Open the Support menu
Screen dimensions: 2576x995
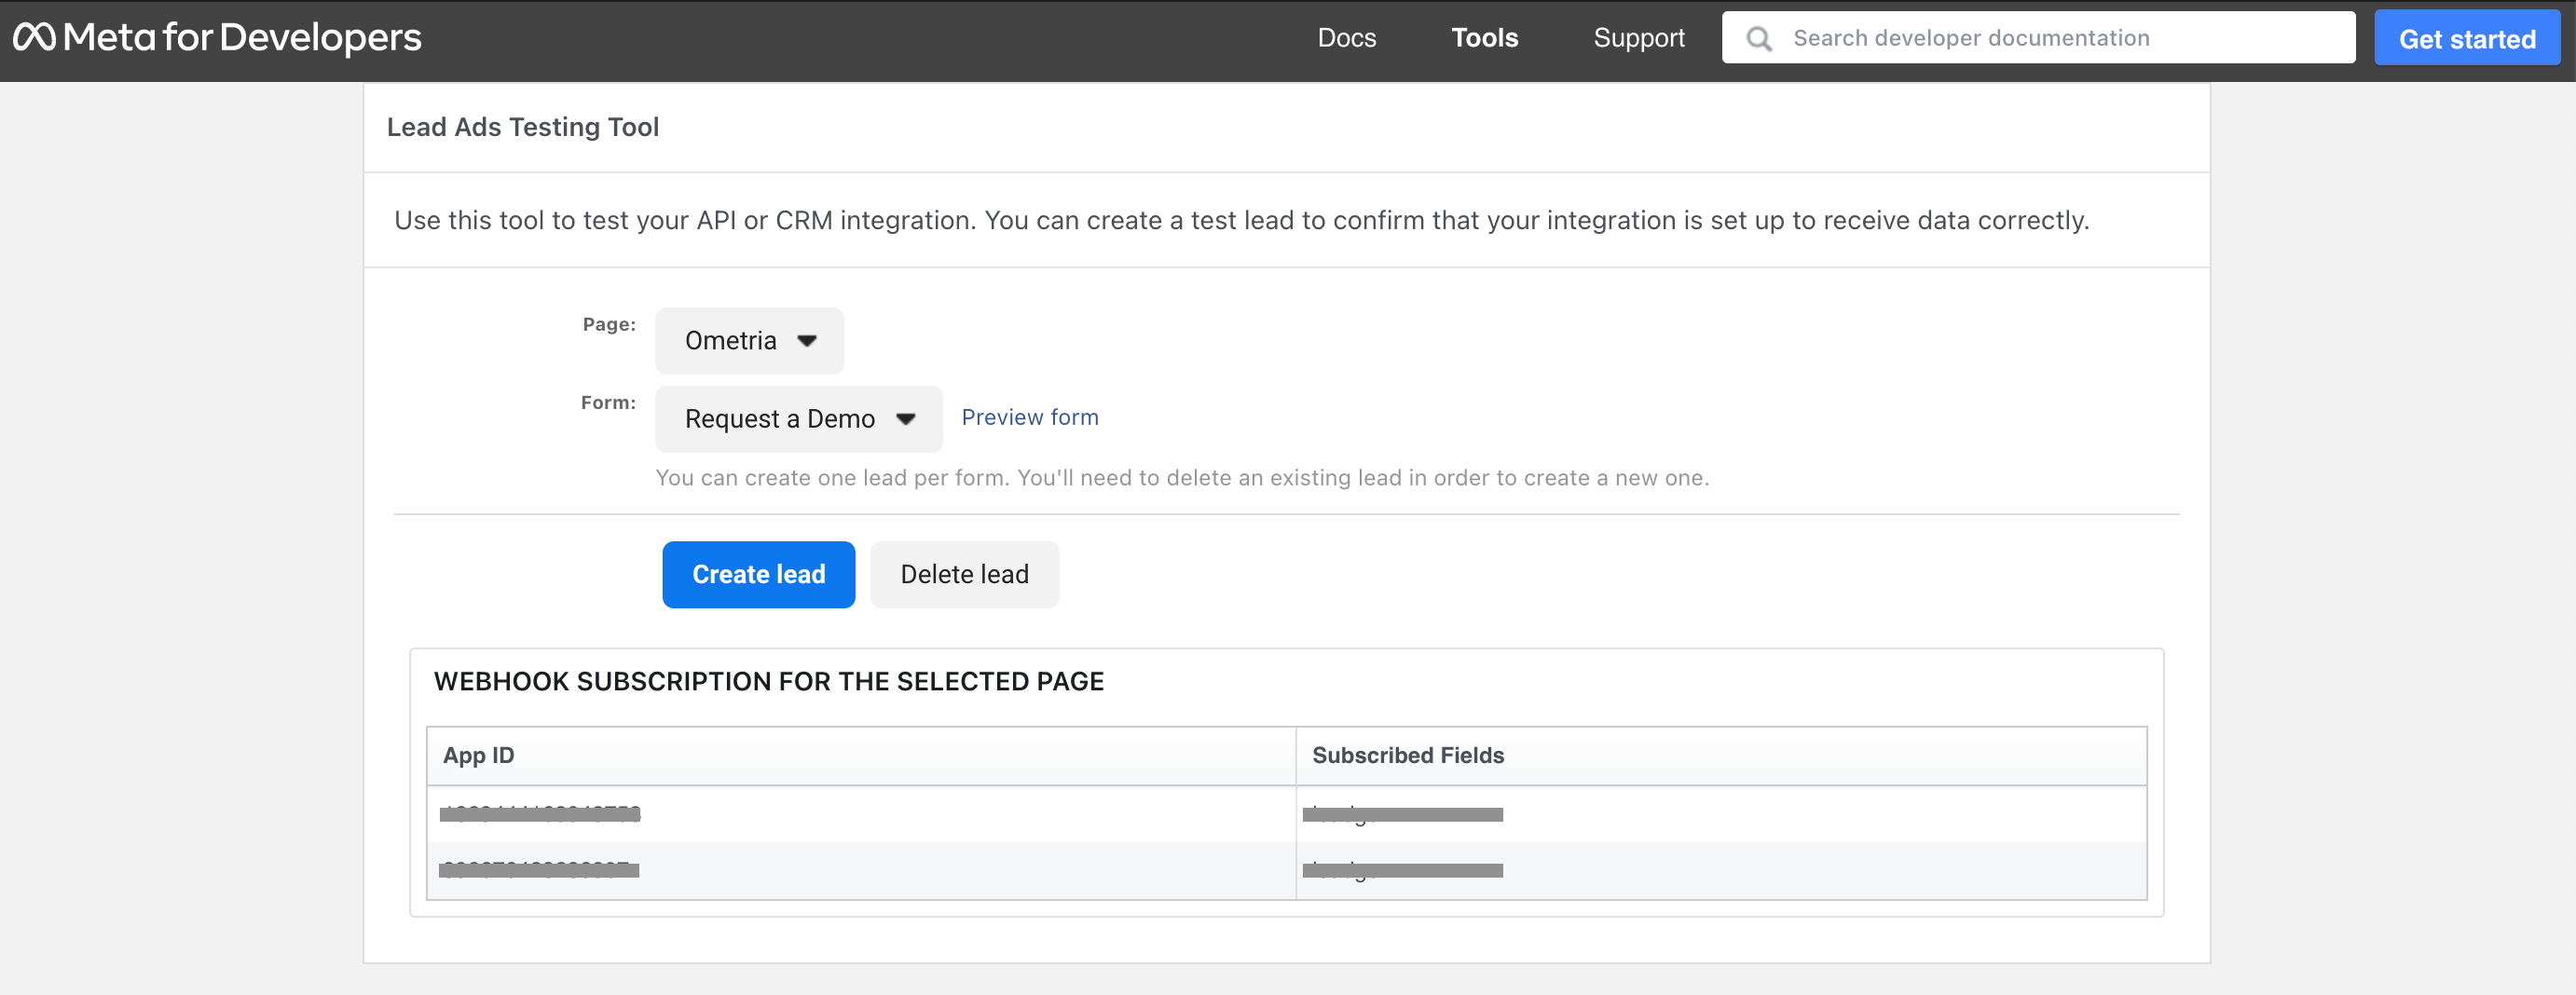1638,38
